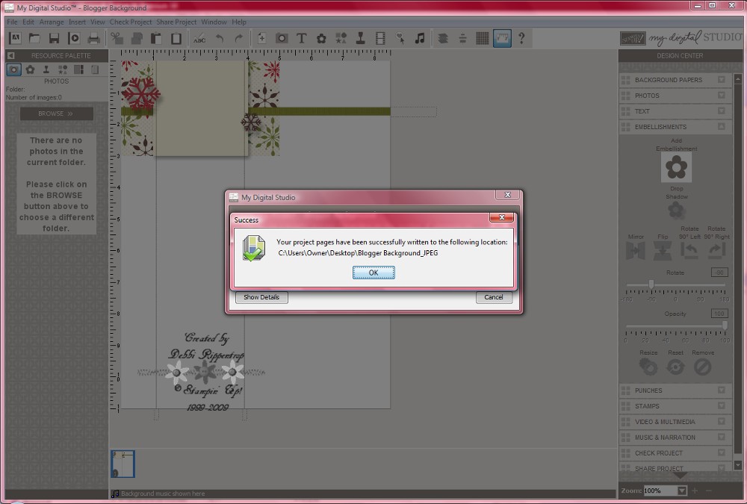The width and height of the screenshot is (747, 504).
Task: Open the File menu
Action: pos(12,22)
